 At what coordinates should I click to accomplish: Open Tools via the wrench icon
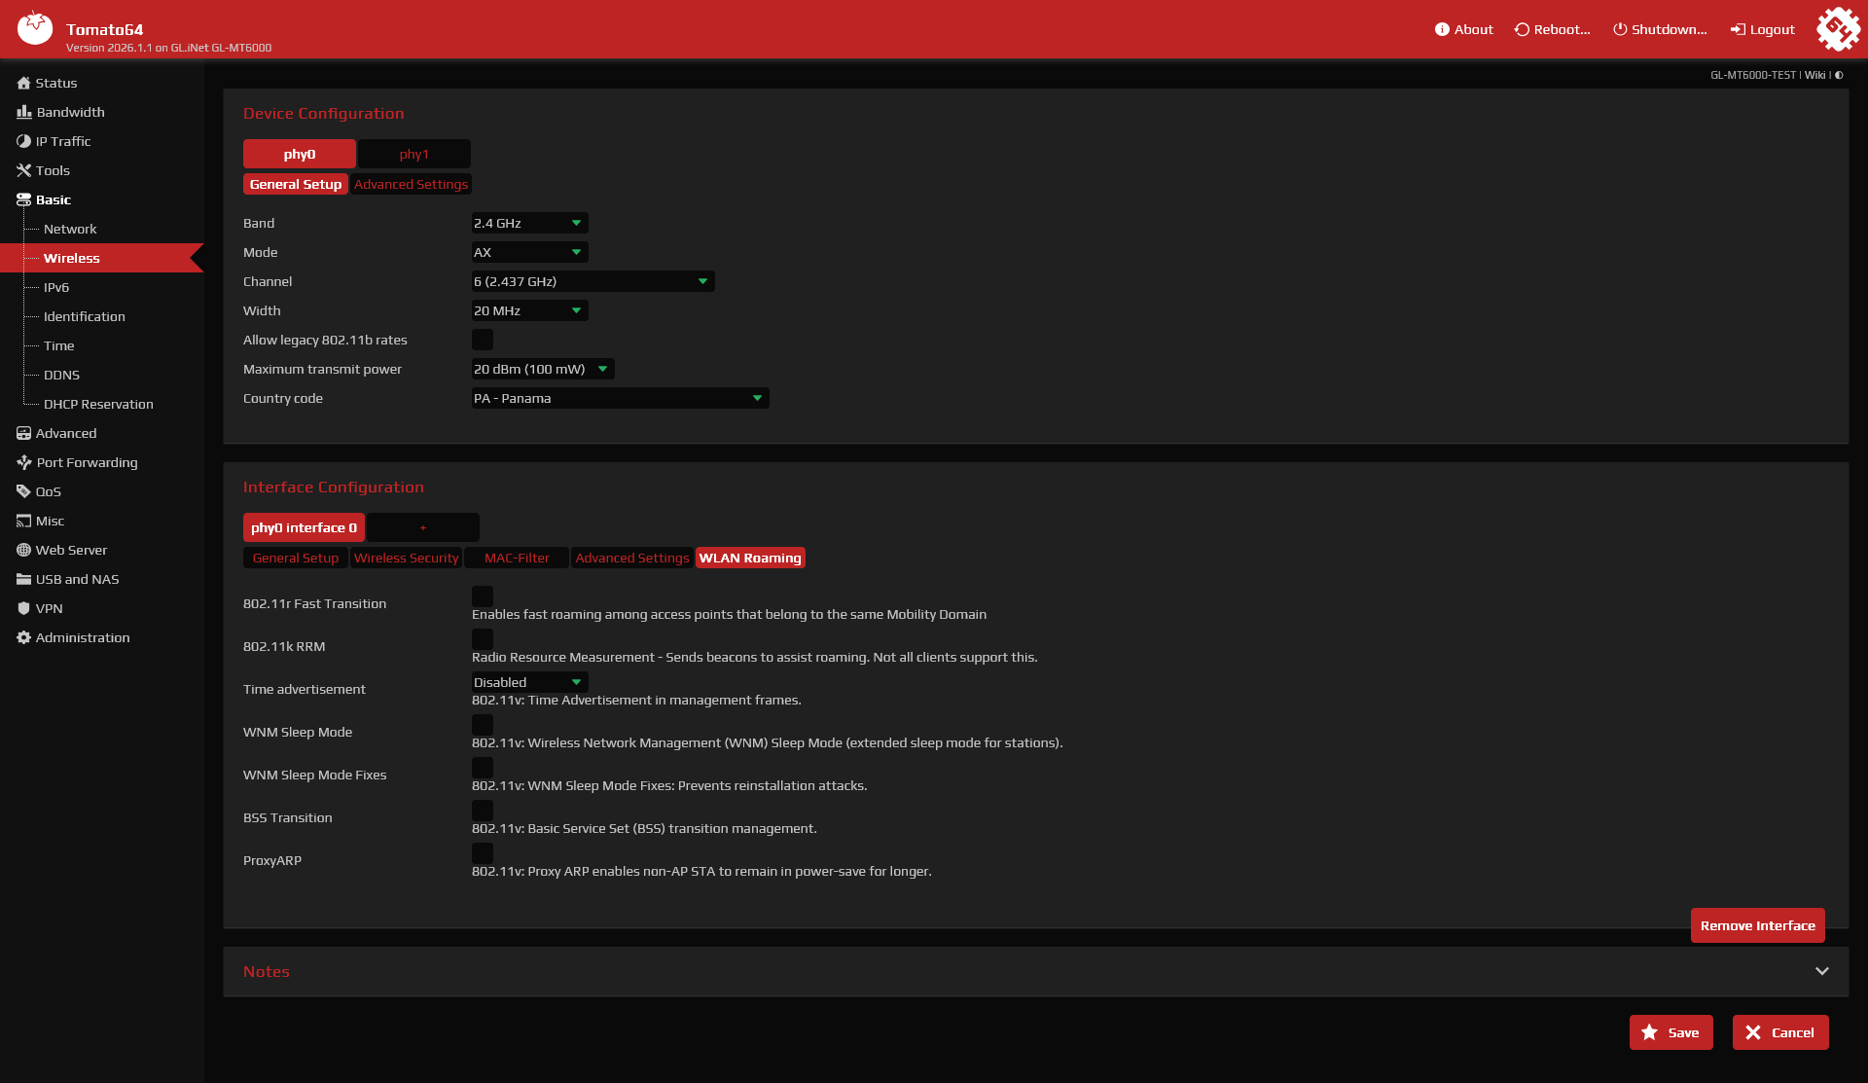click(x=23, y=170)
